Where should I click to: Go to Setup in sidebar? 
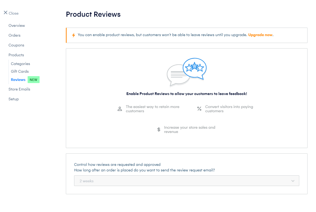[x=14, y=99]
